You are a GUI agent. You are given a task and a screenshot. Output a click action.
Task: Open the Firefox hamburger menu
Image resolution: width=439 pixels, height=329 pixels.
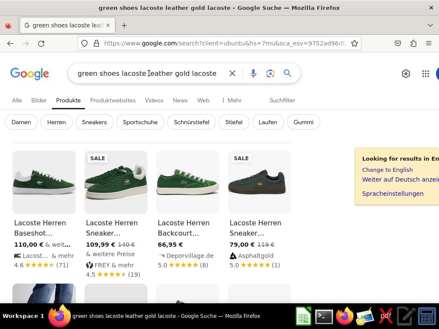click(429, 43)
